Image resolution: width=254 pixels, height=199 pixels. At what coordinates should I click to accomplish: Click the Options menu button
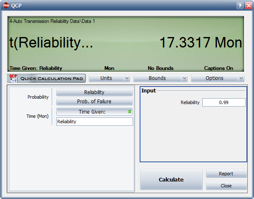(x=214, y=78)
